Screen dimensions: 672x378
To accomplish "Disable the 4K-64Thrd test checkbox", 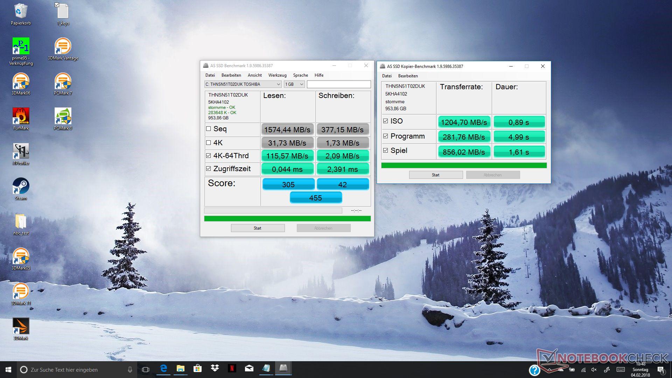I will 209,156.
